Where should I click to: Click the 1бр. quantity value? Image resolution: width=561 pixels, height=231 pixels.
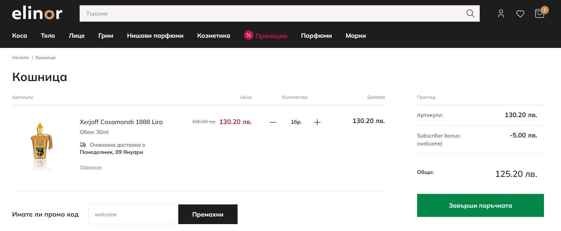[296, 122]
